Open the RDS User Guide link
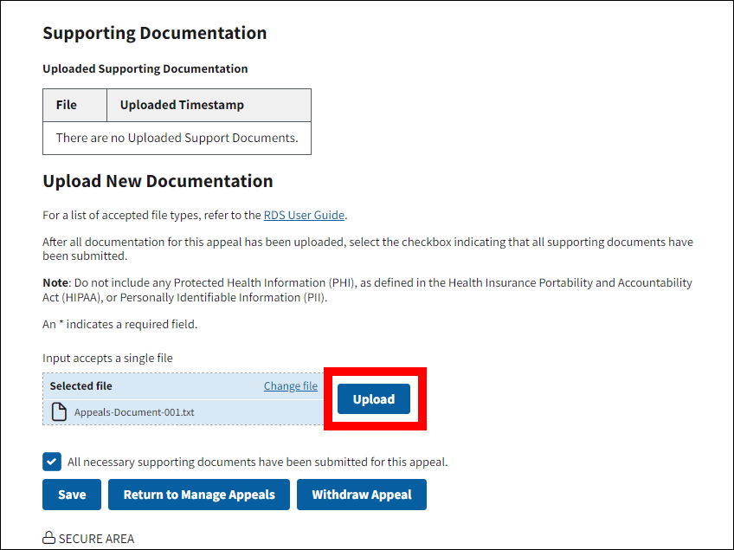The image size is (734, 550). pyautogui.click(x=304, y=216)
